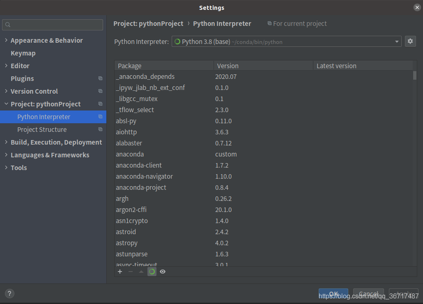The height and width of the screenshot is (304, 423).
Task: Select the Version Control tree item
Action: click(x=34, y=91)
